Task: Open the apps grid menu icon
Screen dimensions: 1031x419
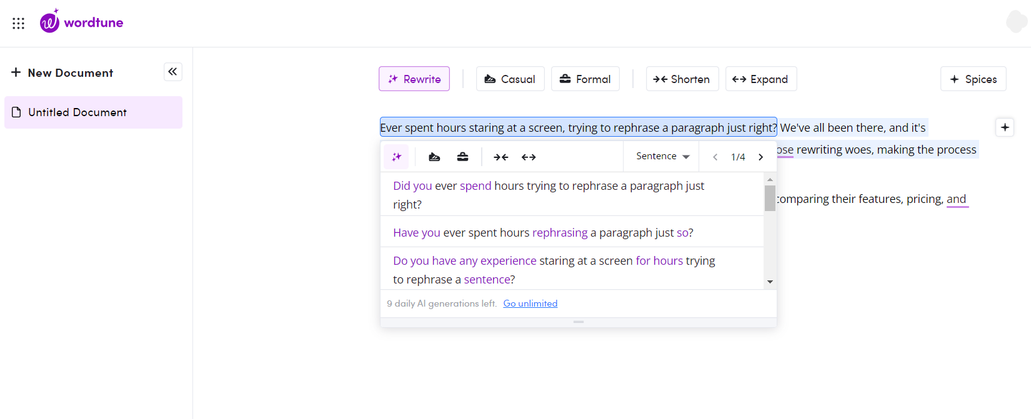Action: 18,23
